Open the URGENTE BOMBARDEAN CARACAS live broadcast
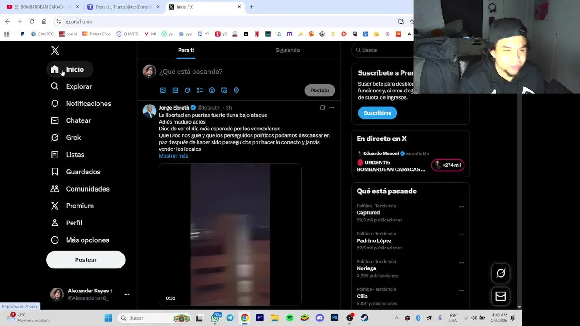 (x=391, y=166)
